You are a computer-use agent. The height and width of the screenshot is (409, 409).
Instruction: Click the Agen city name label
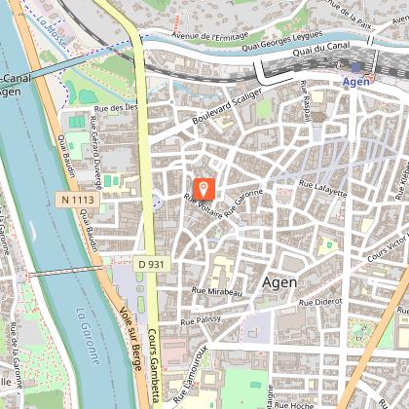click(x=279, y=282)
